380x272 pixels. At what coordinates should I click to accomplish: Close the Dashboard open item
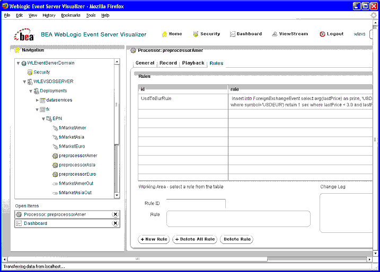coord(116,223)
